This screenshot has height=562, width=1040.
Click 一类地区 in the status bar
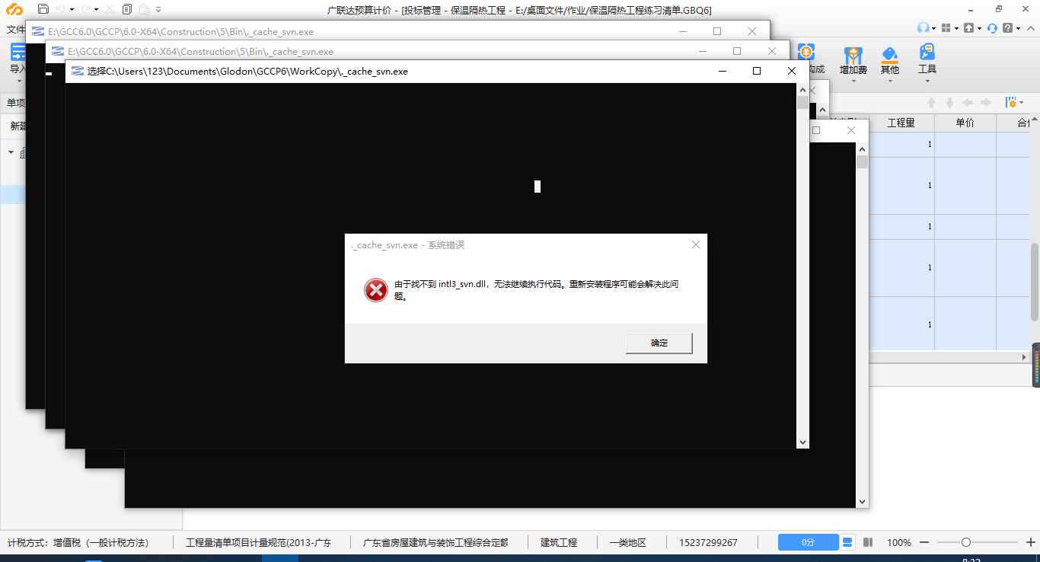[628, 543]
